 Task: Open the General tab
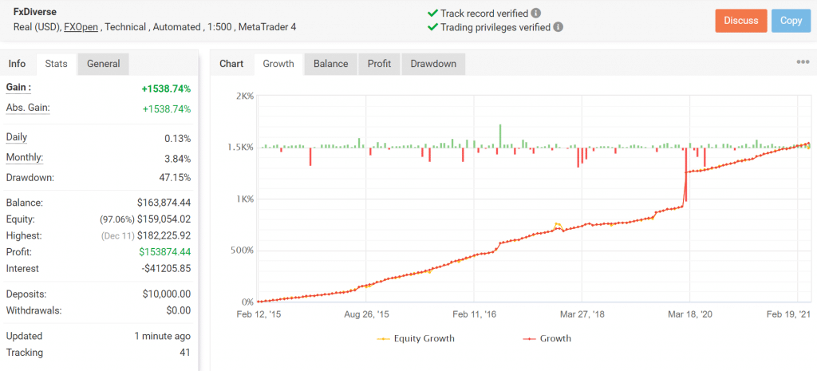pyautogui.click(x=103, y=64)
